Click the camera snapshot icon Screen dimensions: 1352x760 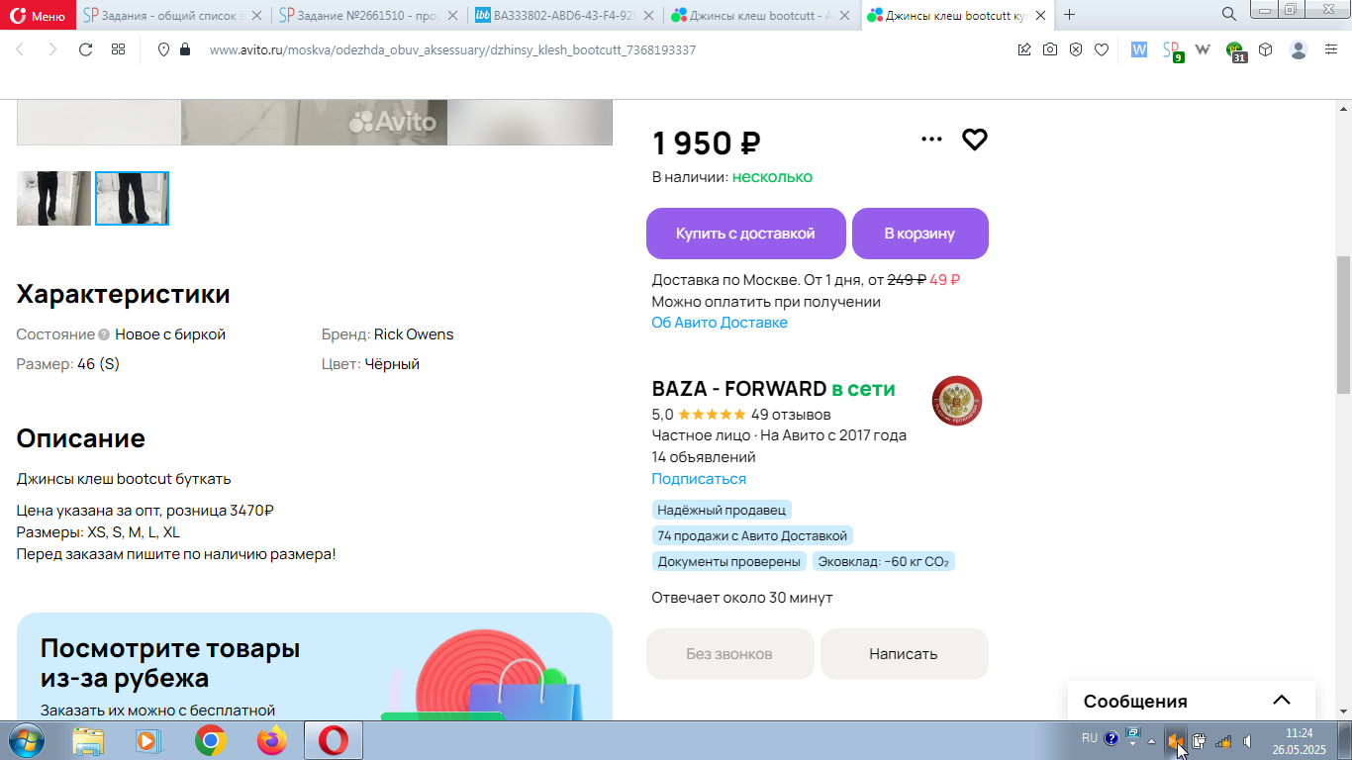(x=1050, y=49)
